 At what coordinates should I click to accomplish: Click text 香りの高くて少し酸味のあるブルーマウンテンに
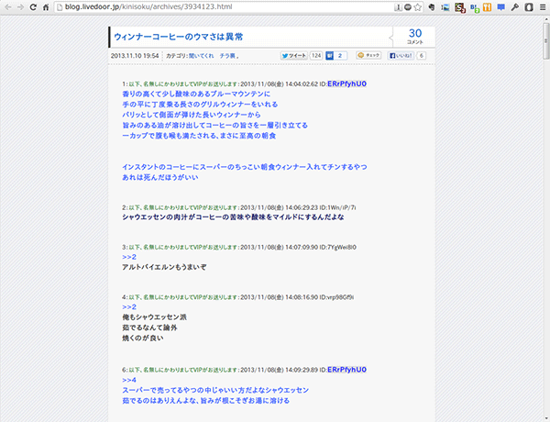point(196,94)
